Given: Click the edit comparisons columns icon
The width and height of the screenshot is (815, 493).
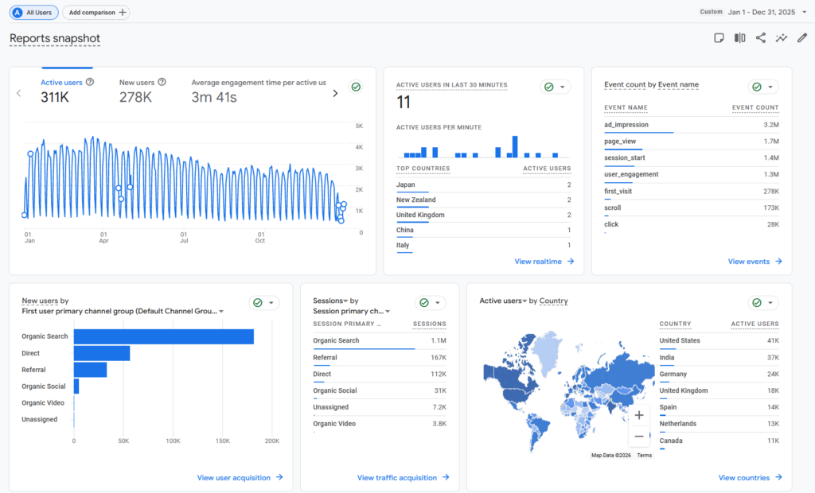Looking at the screenshot, I should coord(739,38).
